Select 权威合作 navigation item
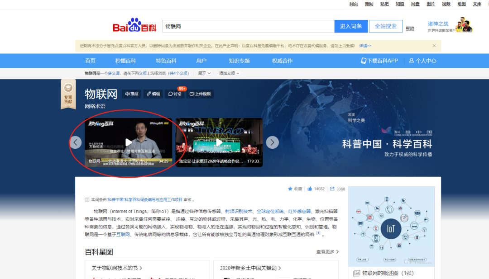The image size is (489, 279). click(x=282, y=61)
